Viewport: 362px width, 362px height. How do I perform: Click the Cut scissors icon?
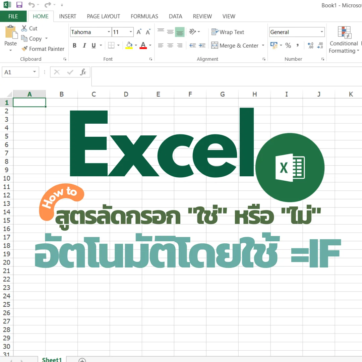click(x=23, y=28)
